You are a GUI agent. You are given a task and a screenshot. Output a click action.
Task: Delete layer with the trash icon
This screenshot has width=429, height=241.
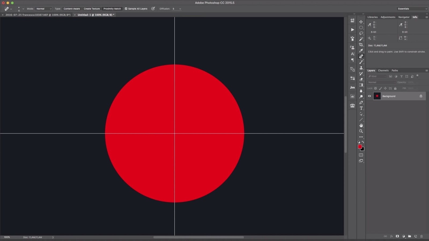click(421, 236)
